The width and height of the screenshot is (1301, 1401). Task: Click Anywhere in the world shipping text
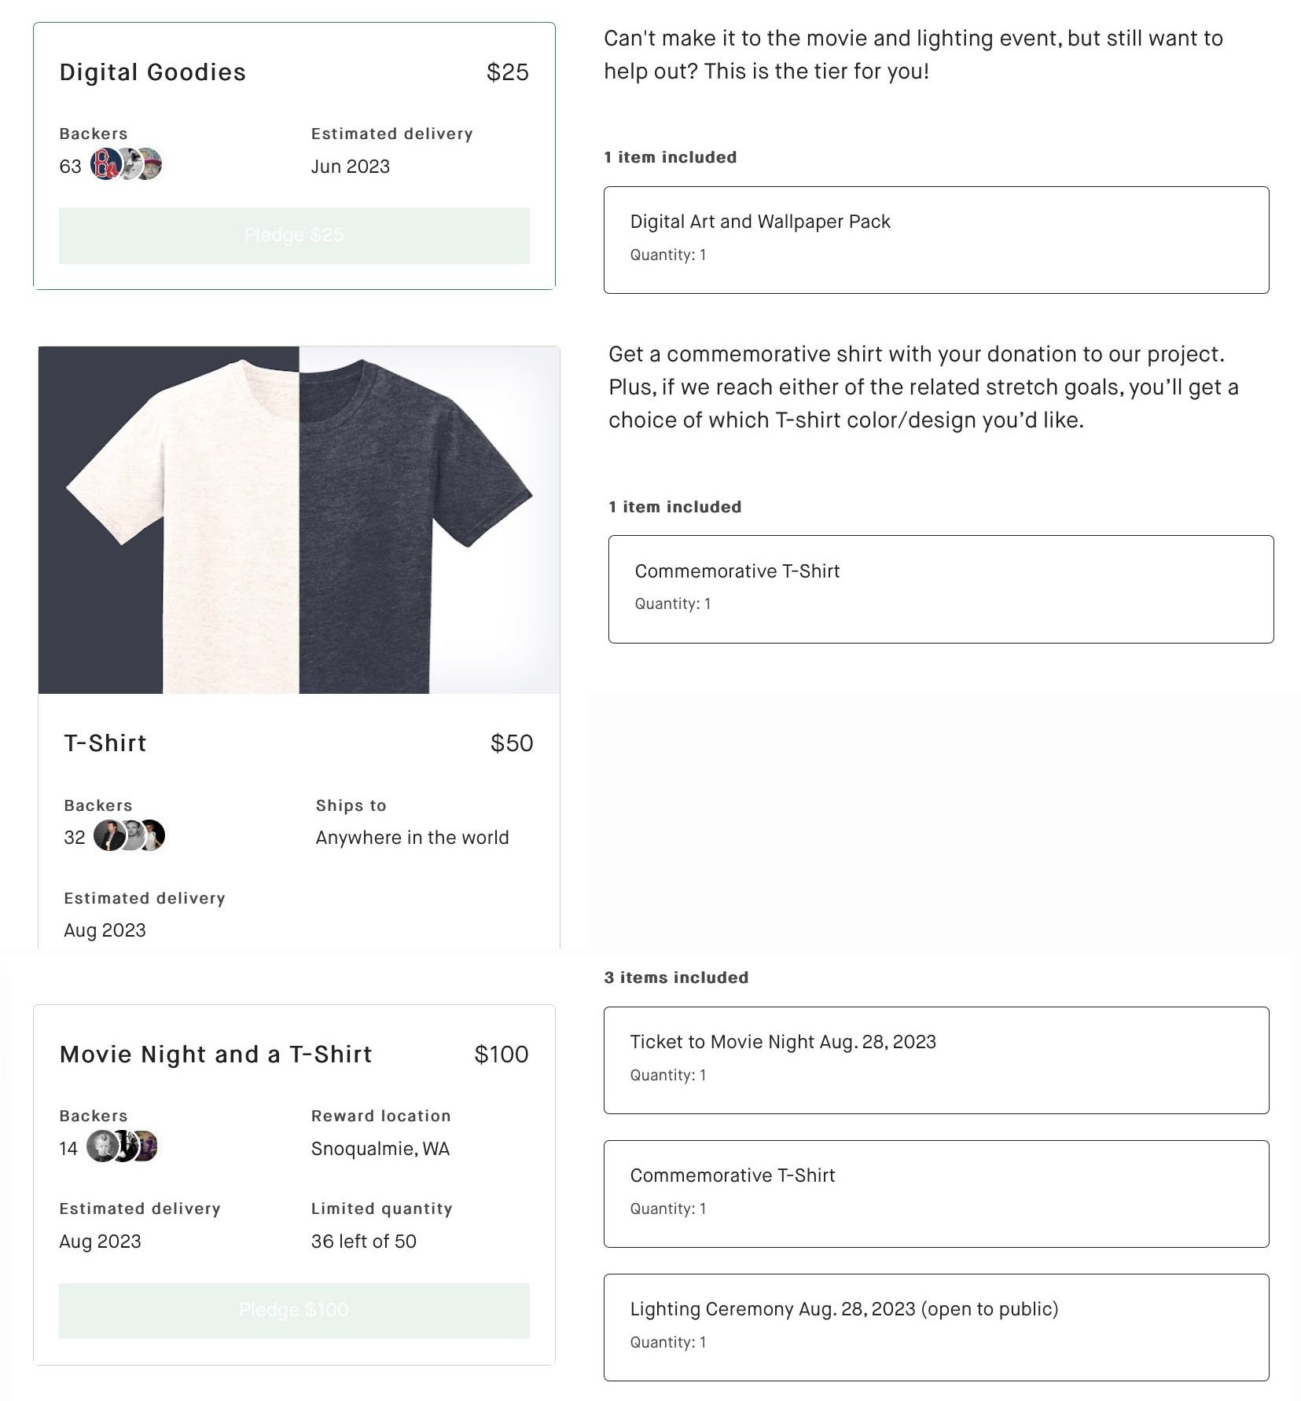(412, 838)
